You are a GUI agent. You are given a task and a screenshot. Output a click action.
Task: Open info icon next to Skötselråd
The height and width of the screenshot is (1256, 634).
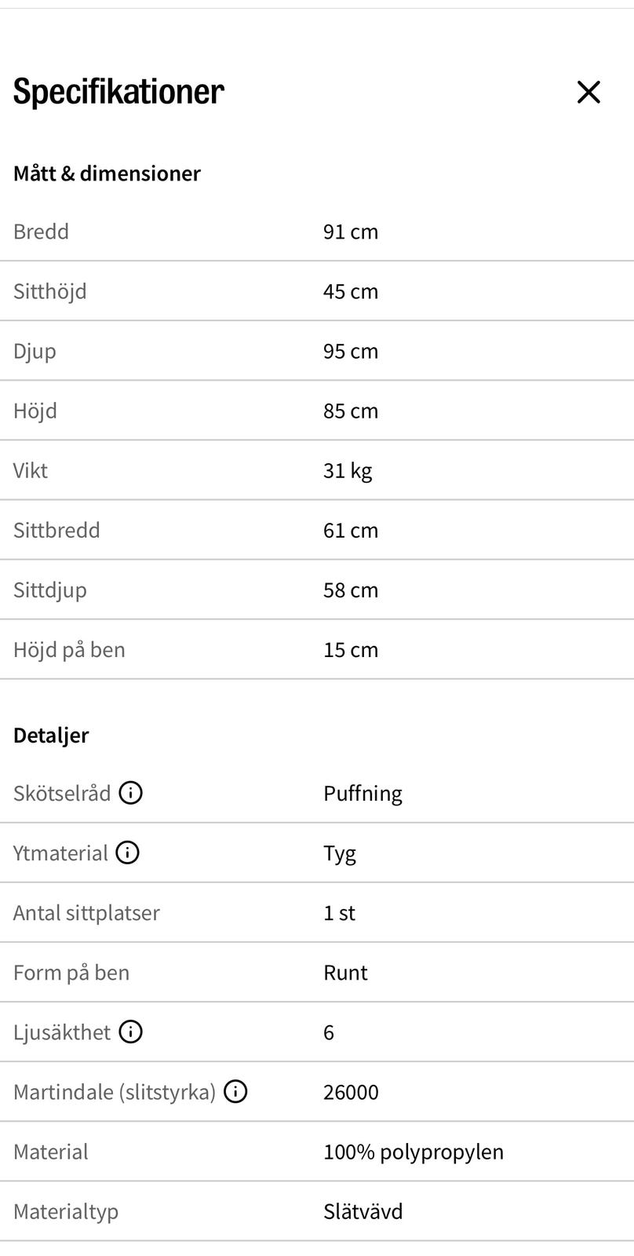click(131, 793)
